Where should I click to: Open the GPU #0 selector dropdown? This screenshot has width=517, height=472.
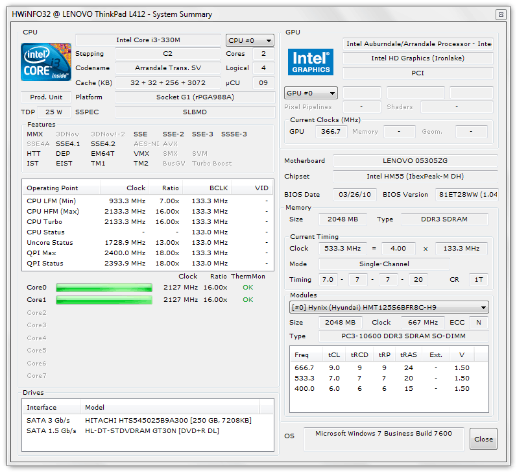[311, 93]
